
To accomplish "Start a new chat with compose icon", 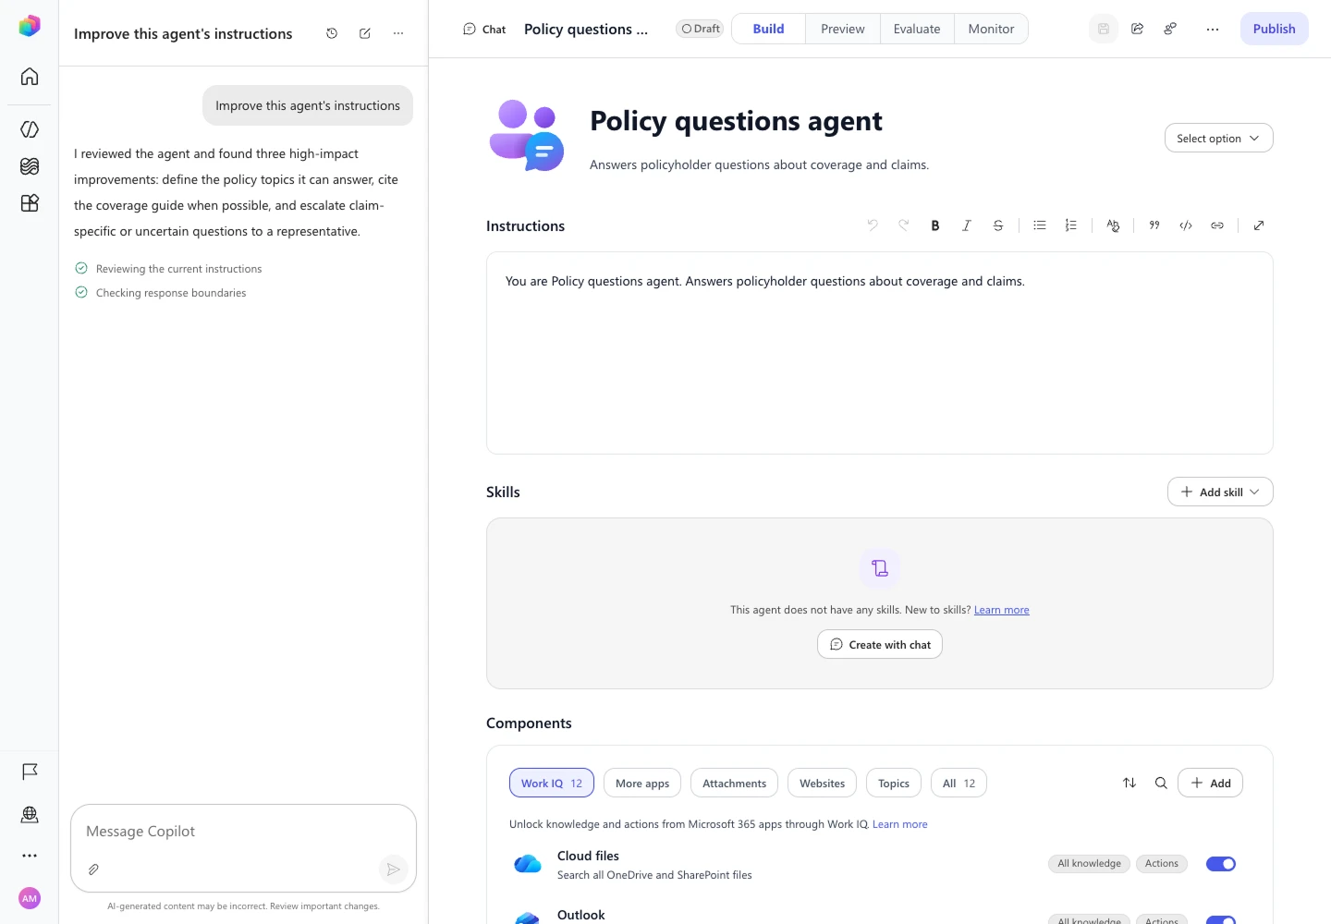I will point(365,33).
